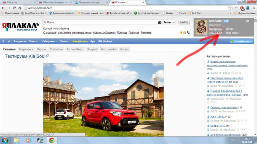Image resolution: width=257 pixels, height=144 pixels.
Task: Click the blue pencil icon
Action: point(188,33)
